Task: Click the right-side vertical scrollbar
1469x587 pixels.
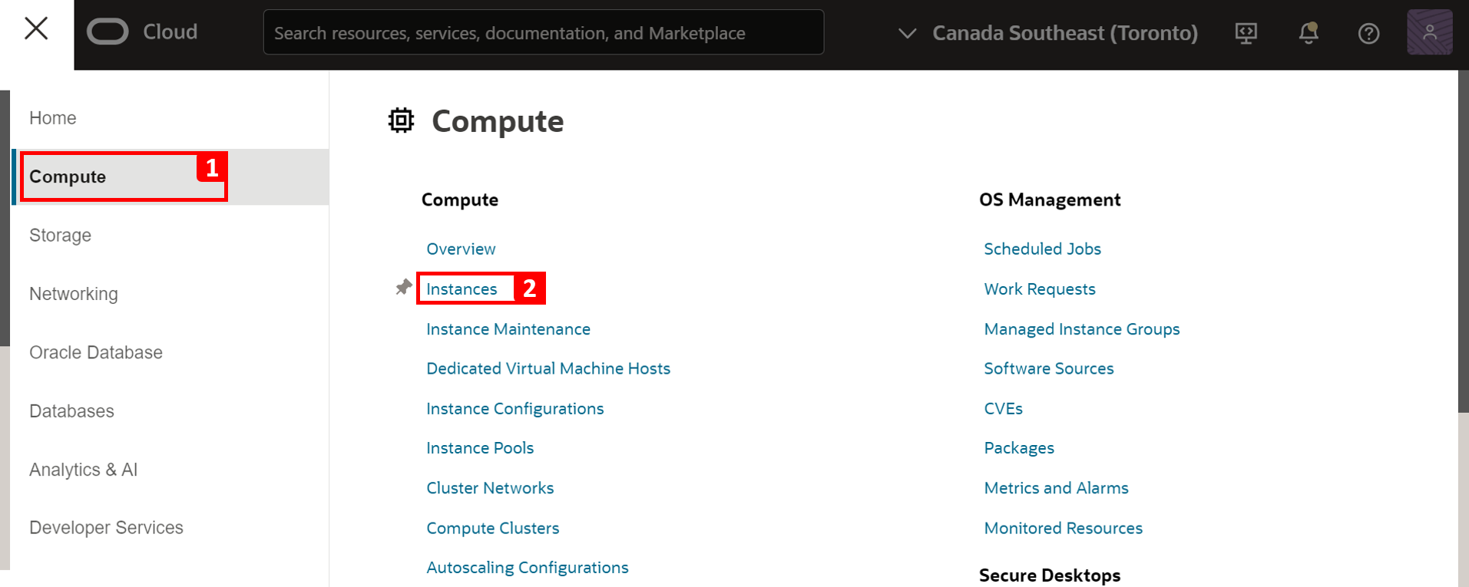Action: coord(1463,242)
